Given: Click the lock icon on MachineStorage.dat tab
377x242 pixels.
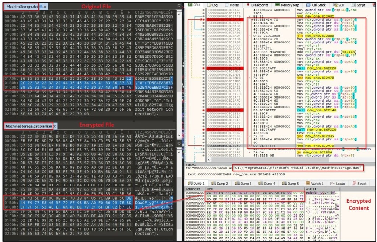Looking at the screenshot, I should (41, 7).
